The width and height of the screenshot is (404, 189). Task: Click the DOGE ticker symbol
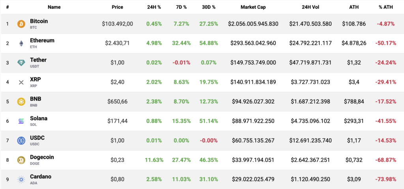point(34,163)
